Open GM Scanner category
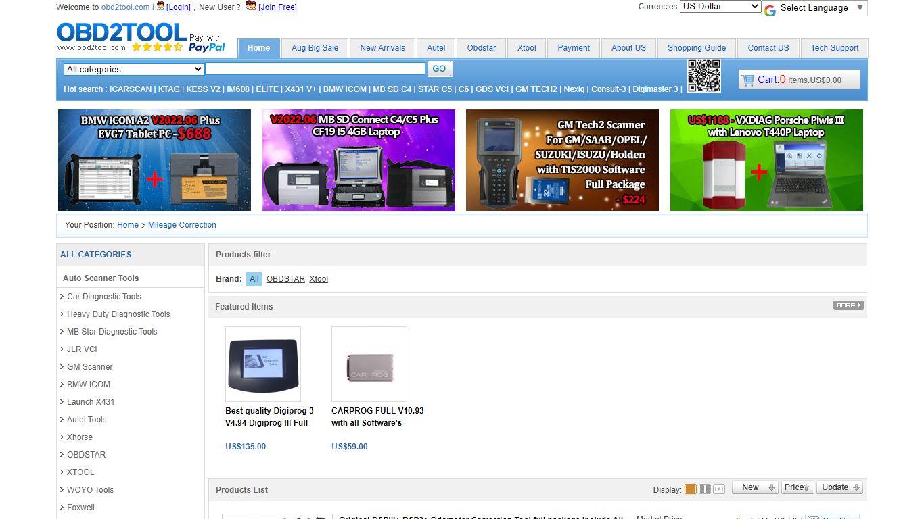Viewport: 924px width, 519px height. pos(90,366)
